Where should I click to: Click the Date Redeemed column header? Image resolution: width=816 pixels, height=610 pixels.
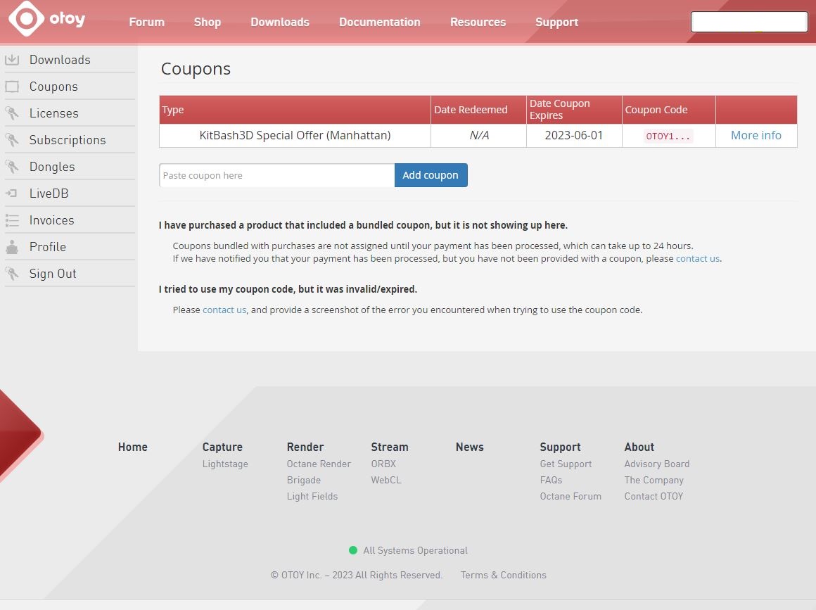tap(479, 110)
